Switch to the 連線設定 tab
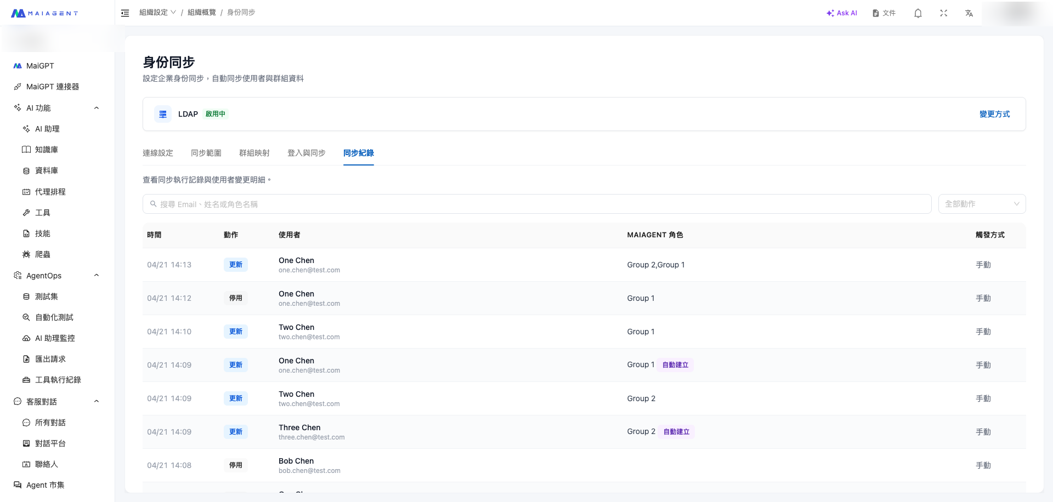 click(x=158, y=153)
